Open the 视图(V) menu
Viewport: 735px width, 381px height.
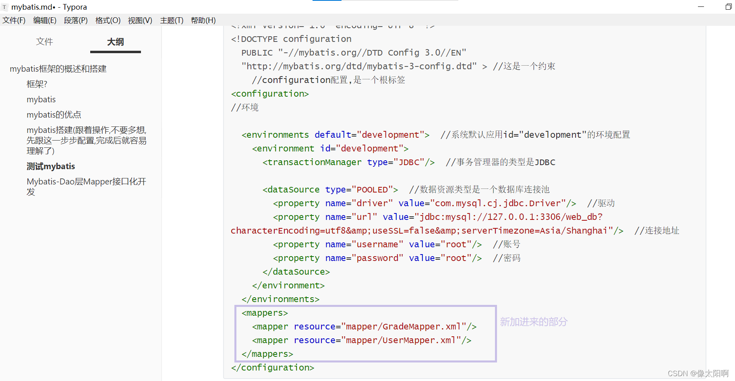140,21
